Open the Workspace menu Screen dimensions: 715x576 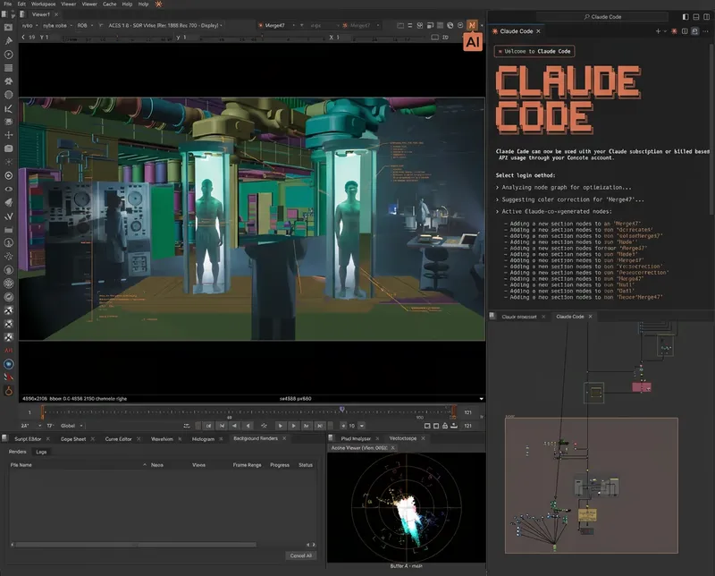[x=43, y=4]
